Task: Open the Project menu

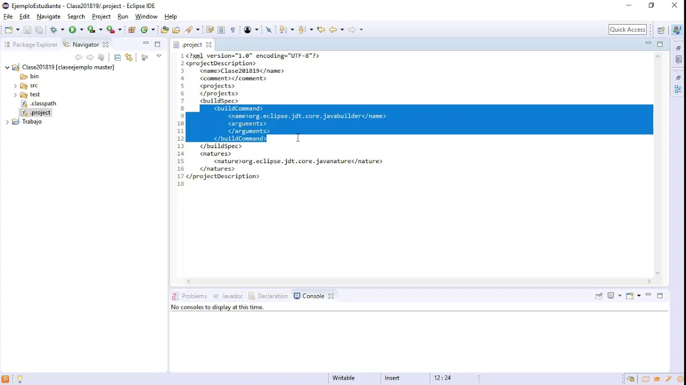Action: coord(101,17)
